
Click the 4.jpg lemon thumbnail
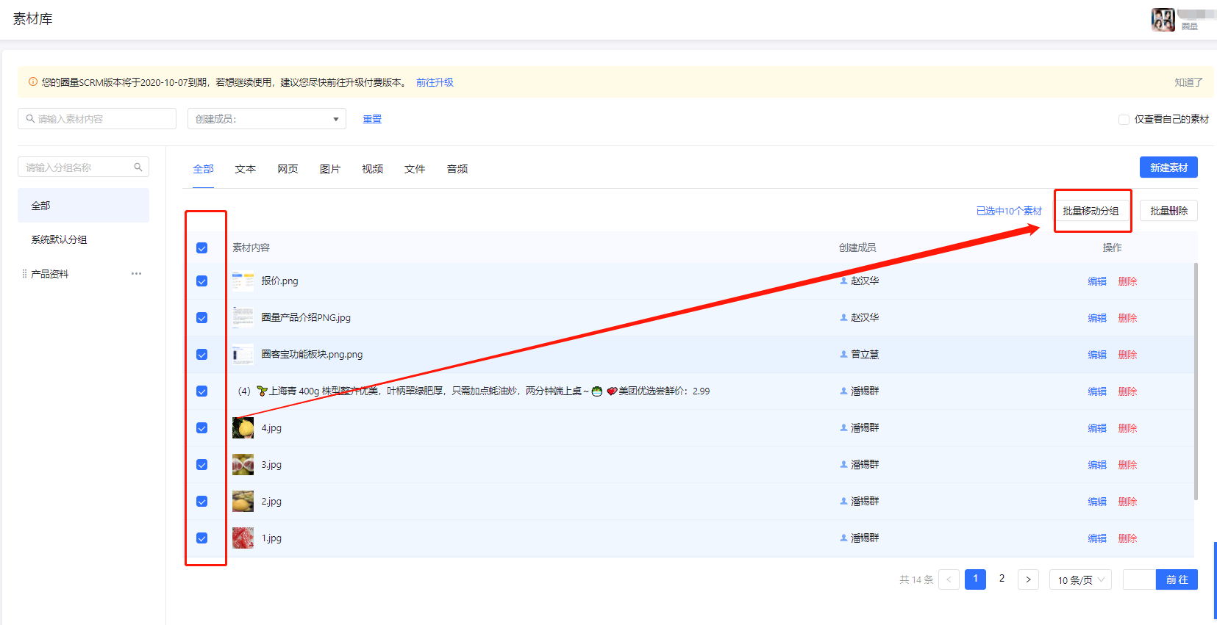243,428
